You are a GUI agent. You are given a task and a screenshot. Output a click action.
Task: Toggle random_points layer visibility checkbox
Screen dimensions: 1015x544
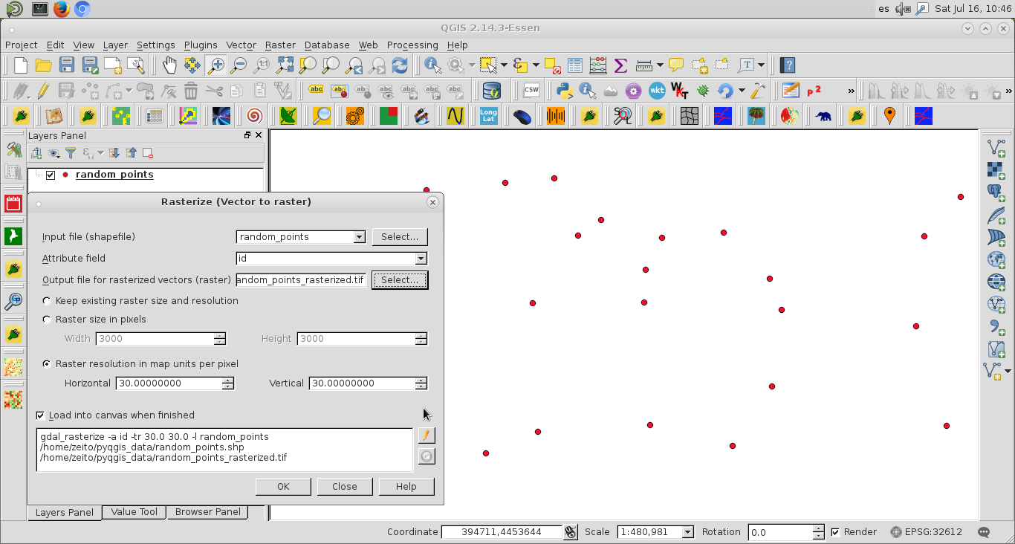[51, 175]
